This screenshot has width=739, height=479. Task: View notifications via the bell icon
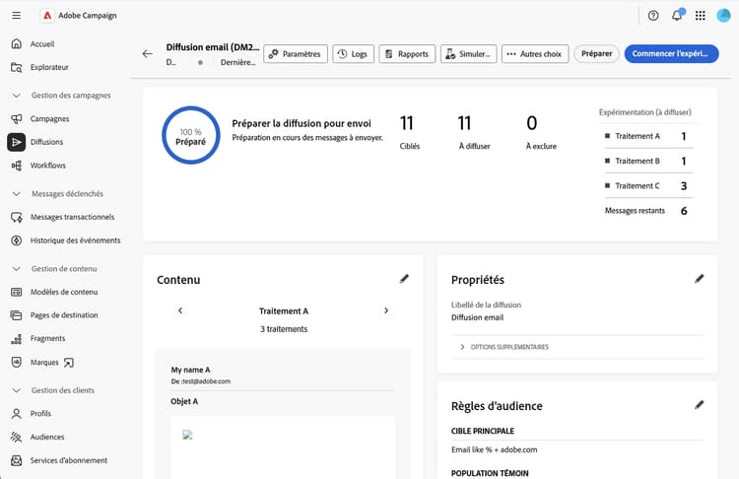677,15
